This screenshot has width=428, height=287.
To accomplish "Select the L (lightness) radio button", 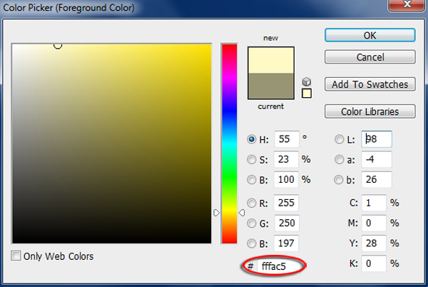I will 340,139.
